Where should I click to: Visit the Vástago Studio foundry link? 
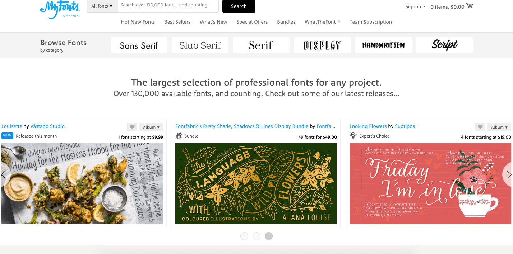(47, 126)
